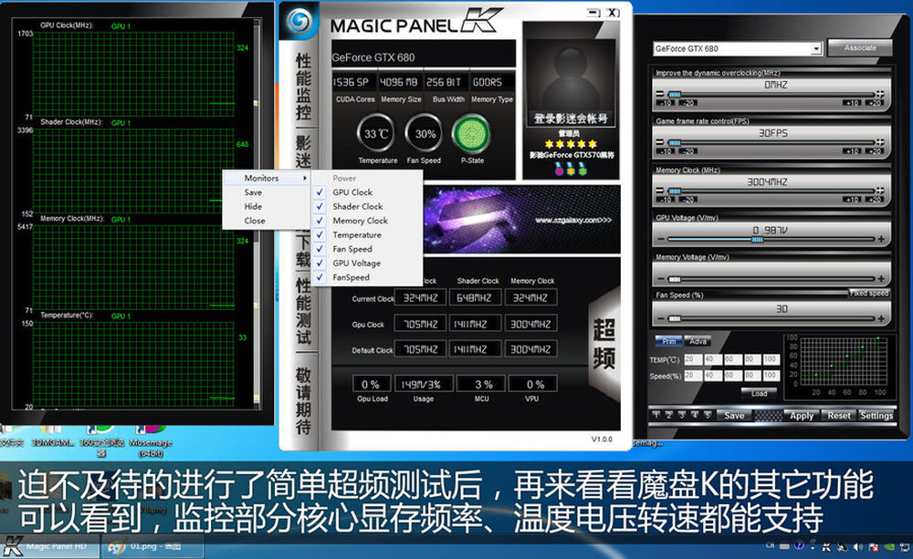Click the Reset button
The width and height of the screenshot is (913, 559).
838,415
